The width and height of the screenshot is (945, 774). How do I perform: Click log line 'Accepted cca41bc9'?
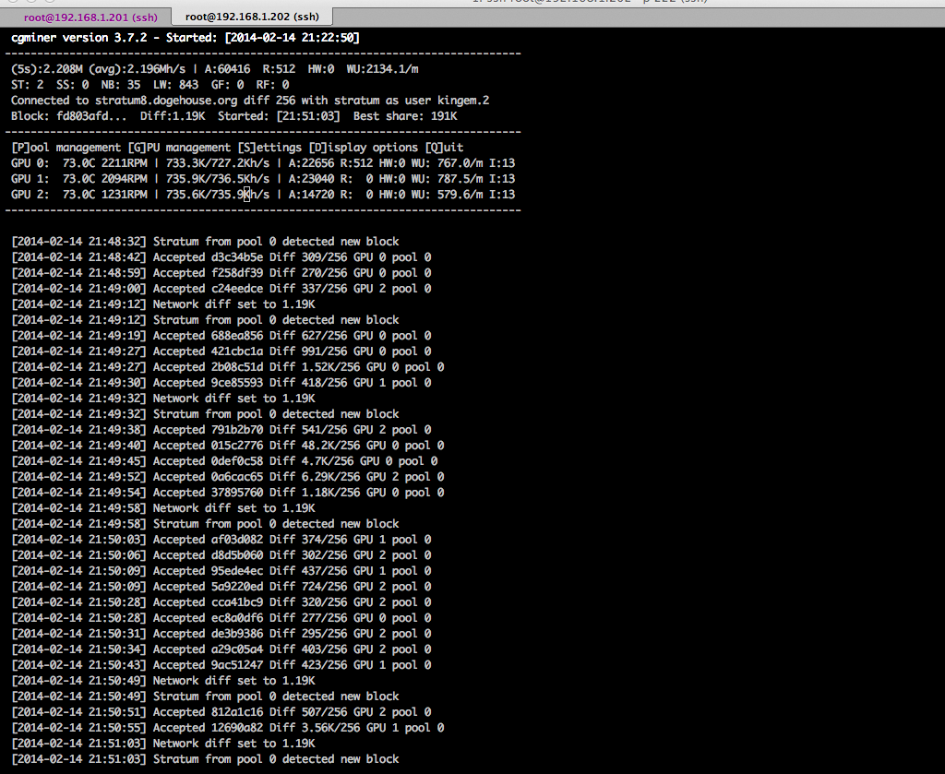(221, 601)
